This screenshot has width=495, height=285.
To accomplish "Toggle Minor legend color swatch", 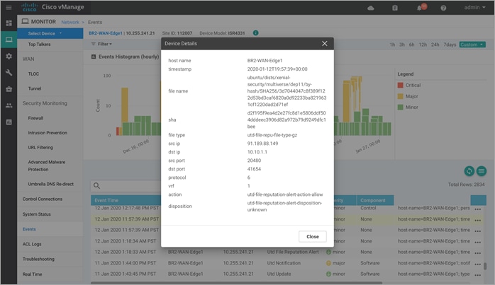I will 400,107.
